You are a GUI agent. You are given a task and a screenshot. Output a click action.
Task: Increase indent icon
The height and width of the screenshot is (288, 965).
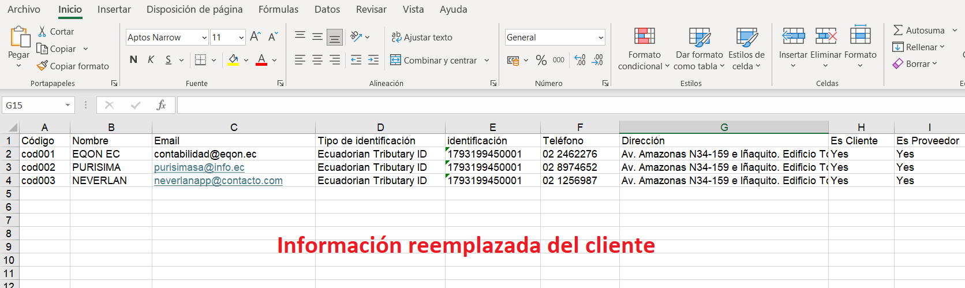tap(373, 60)
